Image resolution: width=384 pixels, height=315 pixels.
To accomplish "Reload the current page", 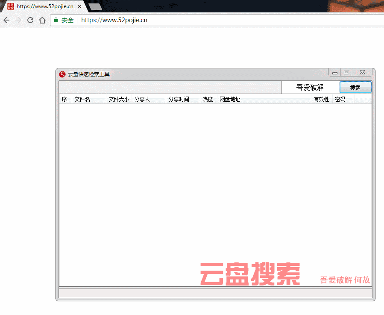I will coord(30,20).
